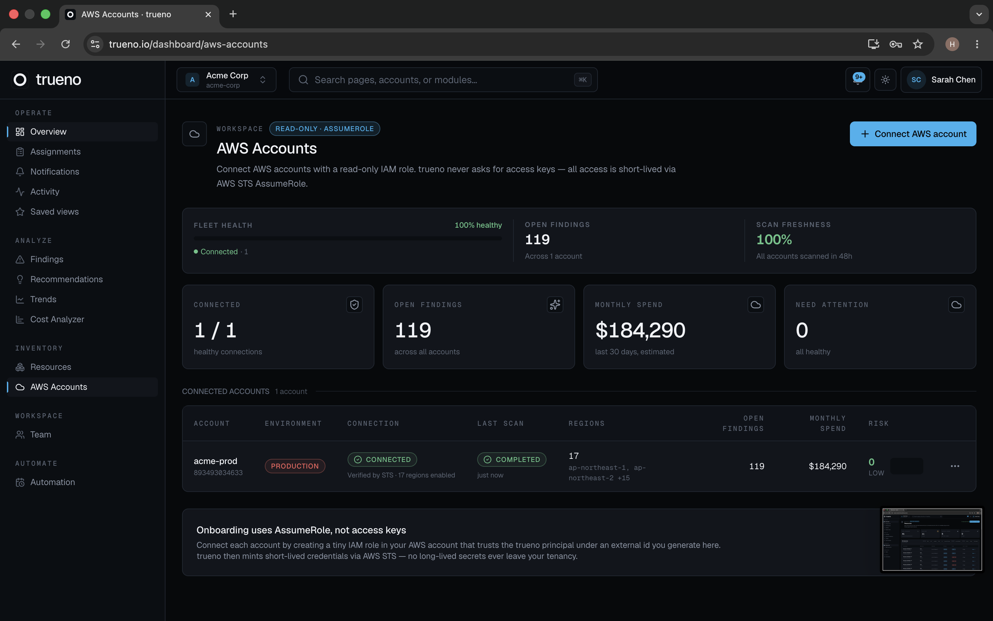Click the READ-ONLY · ASSUMEROLE badge
The height and width of the screenshot is (621, 993).
pos(325,129)
